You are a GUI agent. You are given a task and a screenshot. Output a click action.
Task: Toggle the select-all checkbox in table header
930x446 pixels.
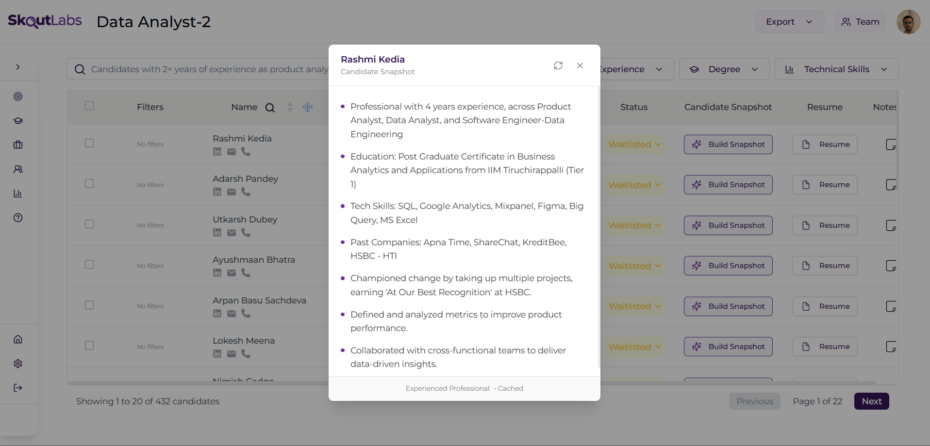pyautogui.click(x=89, y=106)
